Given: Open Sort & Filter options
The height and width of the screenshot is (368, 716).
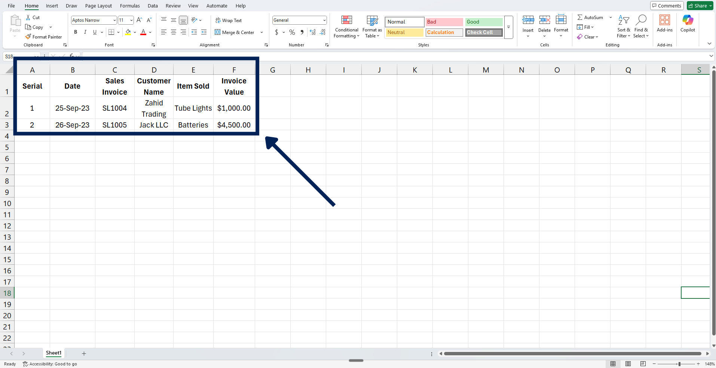Looking at the screenshot, I should [x=624, y=27].
